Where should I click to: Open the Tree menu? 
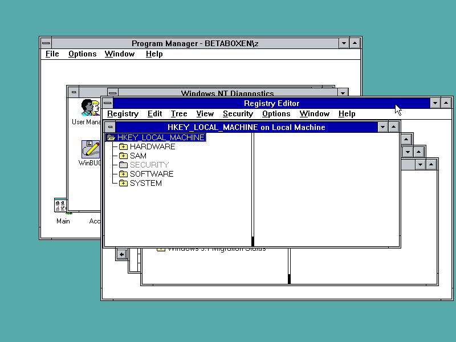point(179,113)
